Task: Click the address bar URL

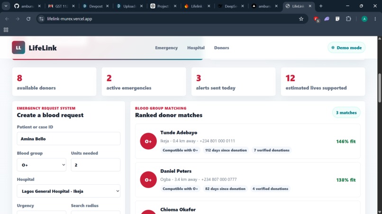Action: click(69, 19)
